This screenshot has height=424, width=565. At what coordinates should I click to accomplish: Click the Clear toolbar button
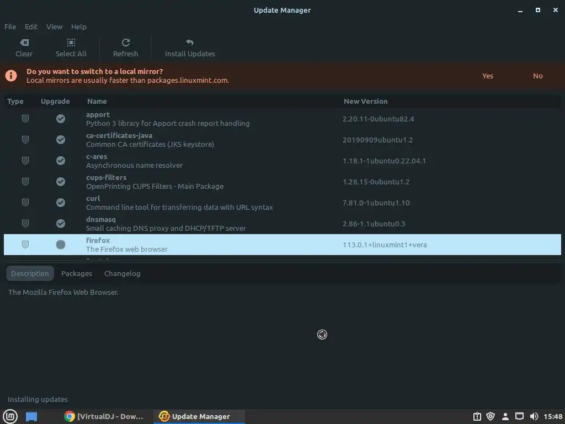coord(24,48)
